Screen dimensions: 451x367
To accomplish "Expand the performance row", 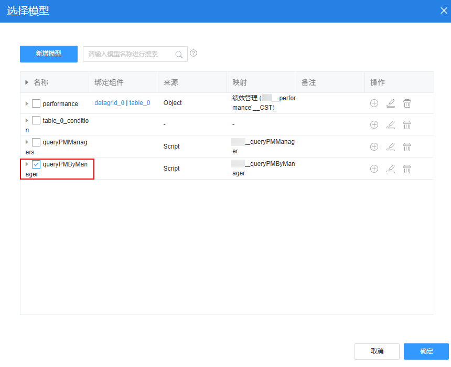I will [27, 103].
